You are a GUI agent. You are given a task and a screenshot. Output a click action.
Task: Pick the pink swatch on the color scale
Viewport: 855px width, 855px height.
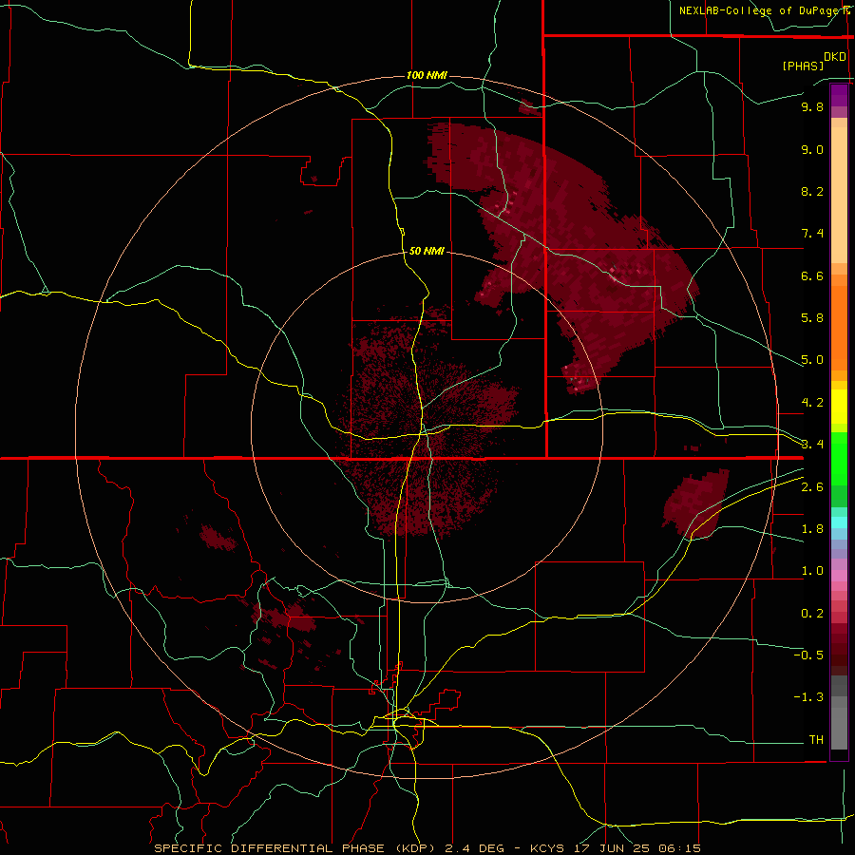[x=839, y=576]
